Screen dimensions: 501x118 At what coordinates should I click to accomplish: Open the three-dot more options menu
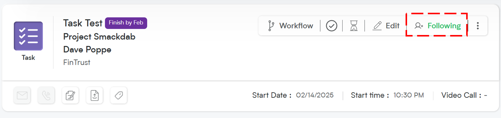478,26
